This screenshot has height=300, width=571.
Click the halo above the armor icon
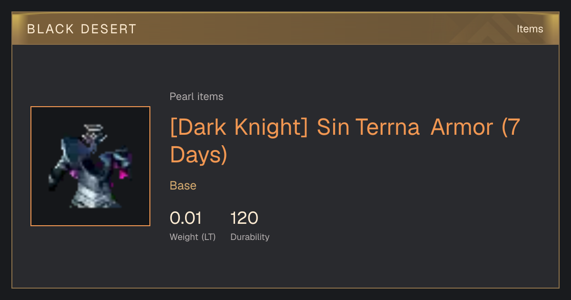coord(92,128)
